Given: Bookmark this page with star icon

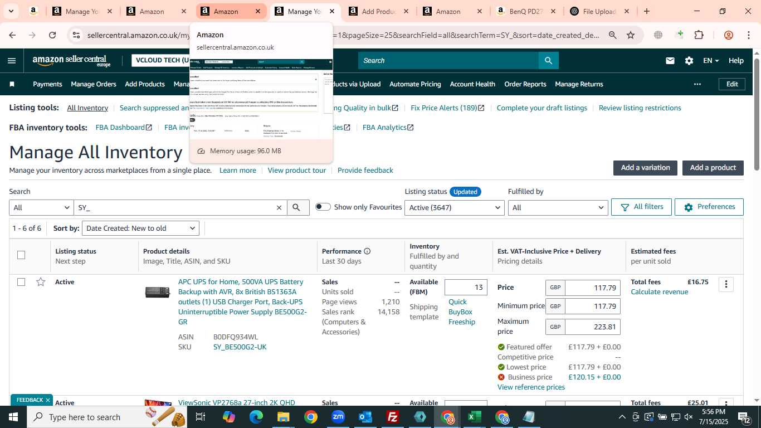Looking at the screenshot, I should (x=631, y=35).
